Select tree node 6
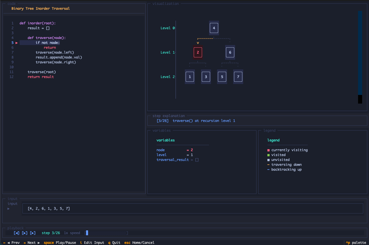Viewport: 369px width, 245px height. coord(230,52)
